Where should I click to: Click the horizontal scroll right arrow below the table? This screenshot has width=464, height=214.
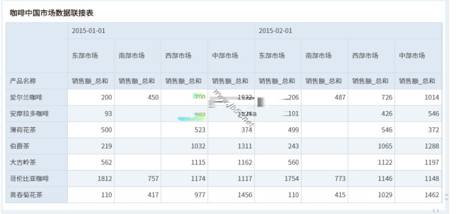tap(437, 211)
